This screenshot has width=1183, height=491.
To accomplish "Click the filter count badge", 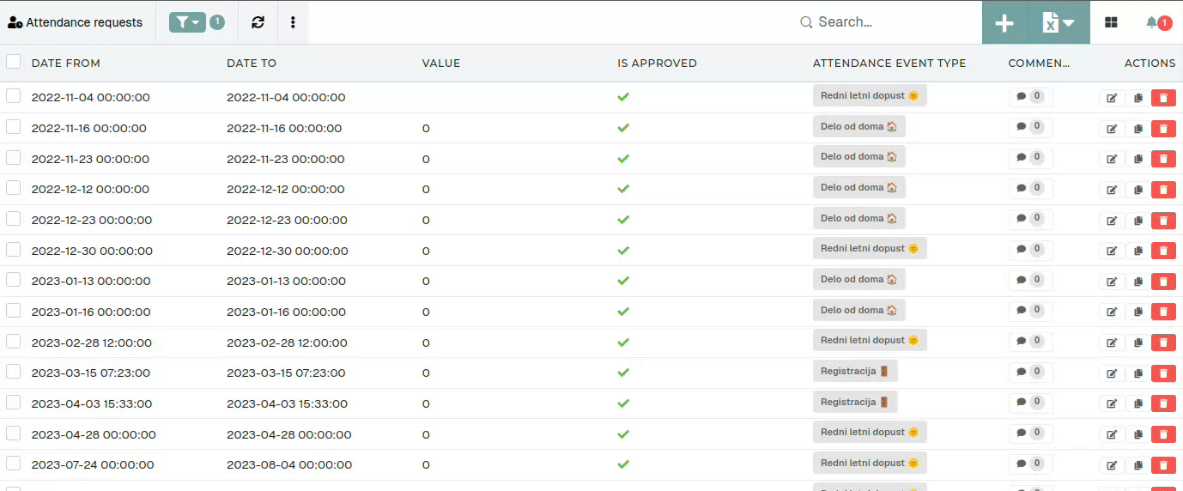I will point(217,22).
